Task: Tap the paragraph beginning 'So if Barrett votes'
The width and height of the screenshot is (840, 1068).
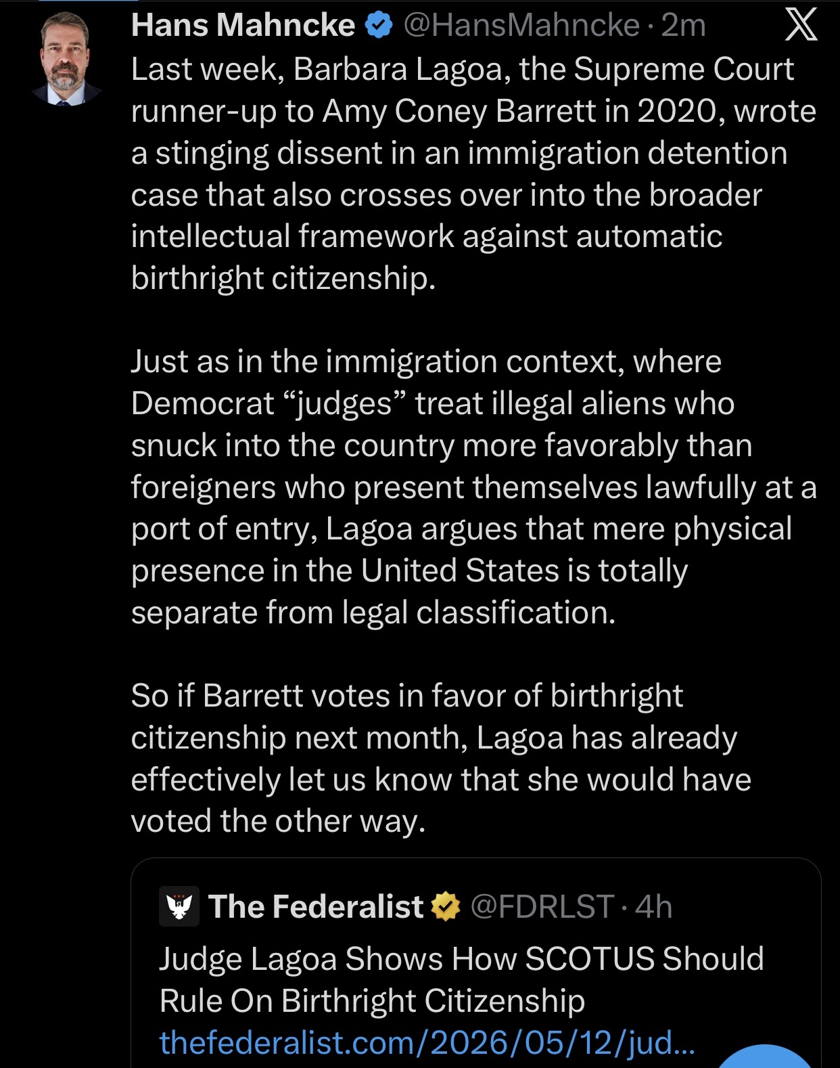Action: click(x=441, y=758)
